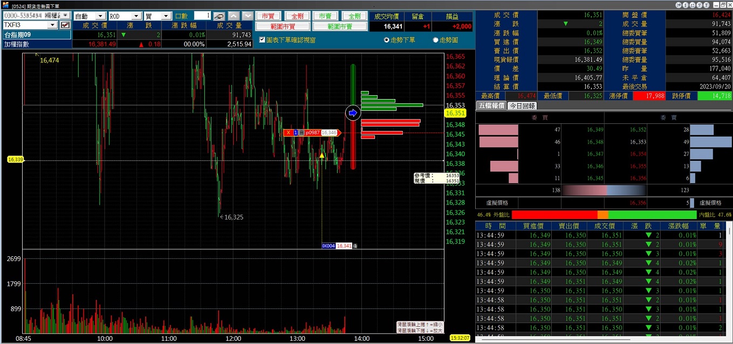Click the application logo in title bar

pos(5,5)
